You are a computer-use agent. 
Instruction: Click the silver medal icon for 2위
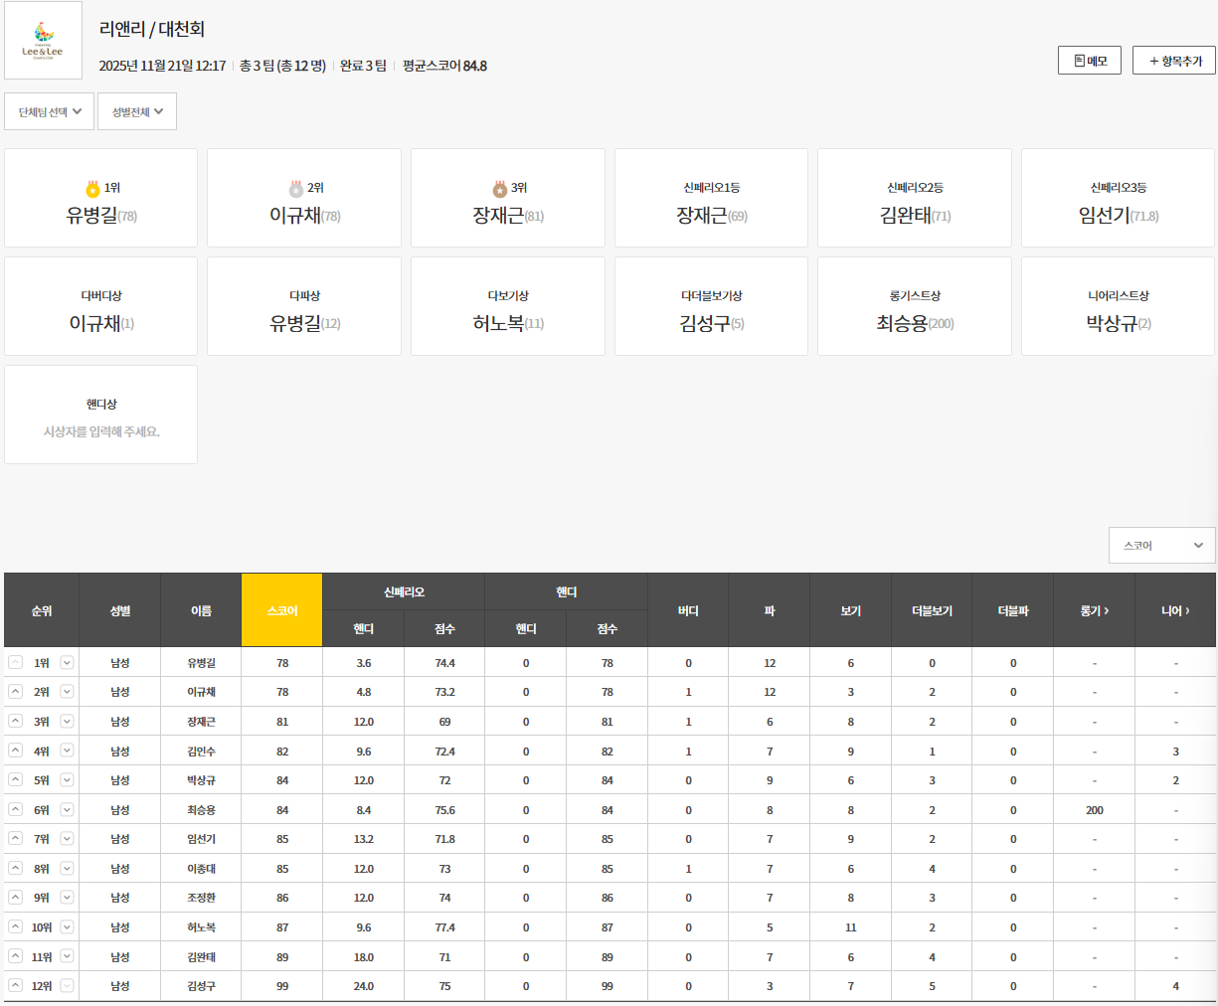295,189
